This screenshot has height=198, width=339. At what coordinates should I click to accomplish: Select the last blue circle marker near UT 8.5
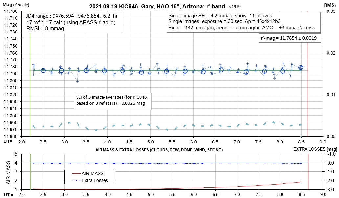(x=301, y=67)
